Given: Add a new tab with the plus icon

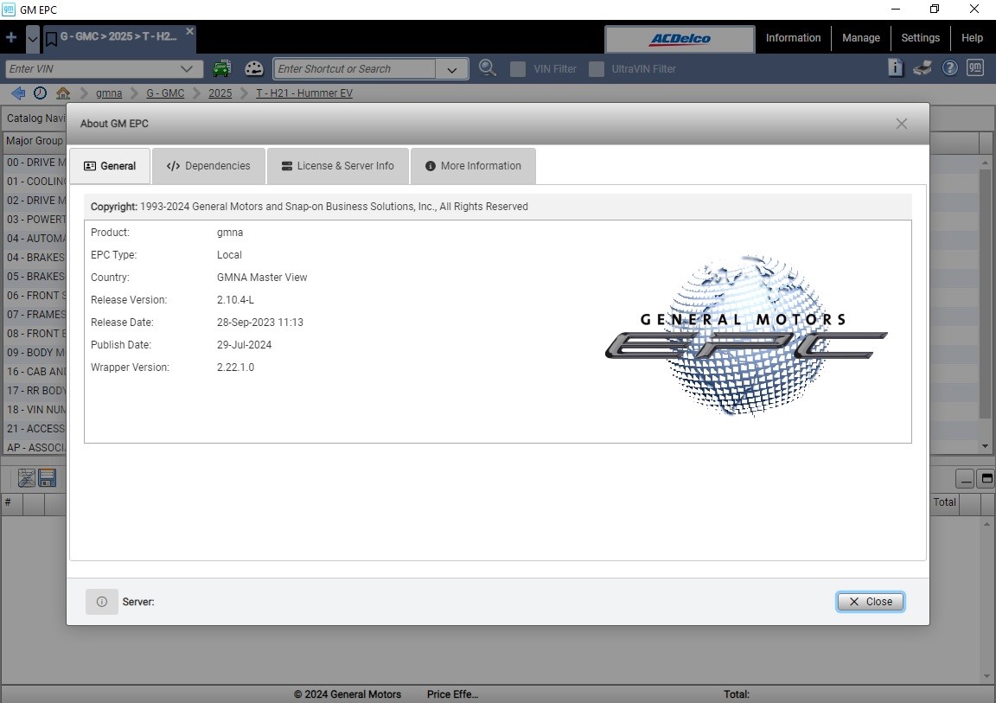Looking at the screenshot, I should click(x=10, y=37).
